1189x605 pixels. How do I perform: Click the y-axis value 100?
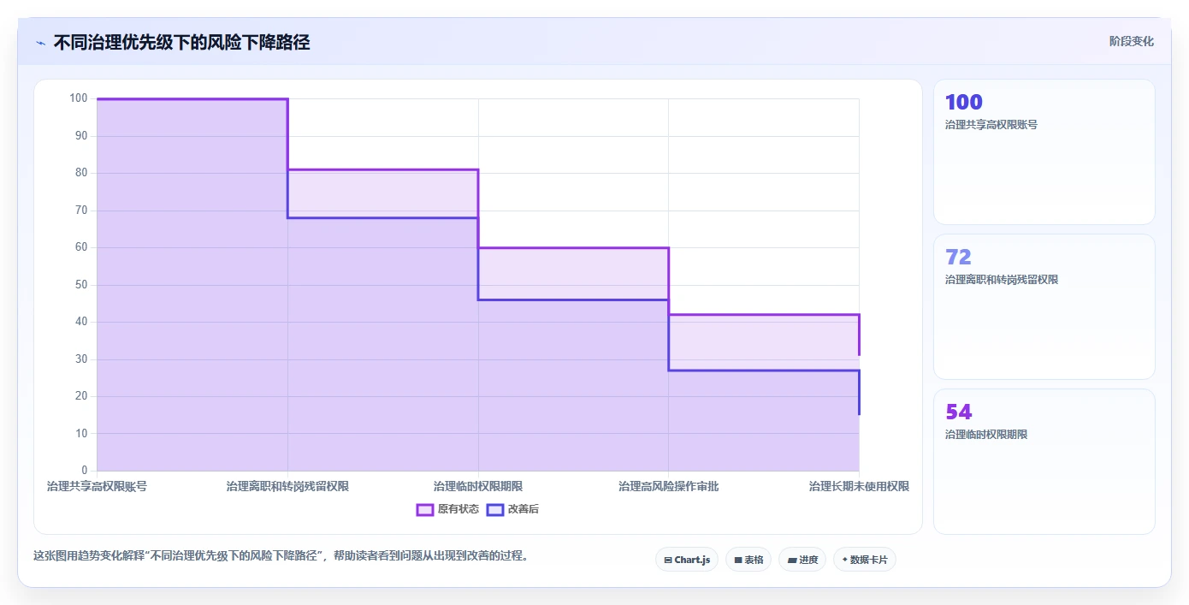79,98
